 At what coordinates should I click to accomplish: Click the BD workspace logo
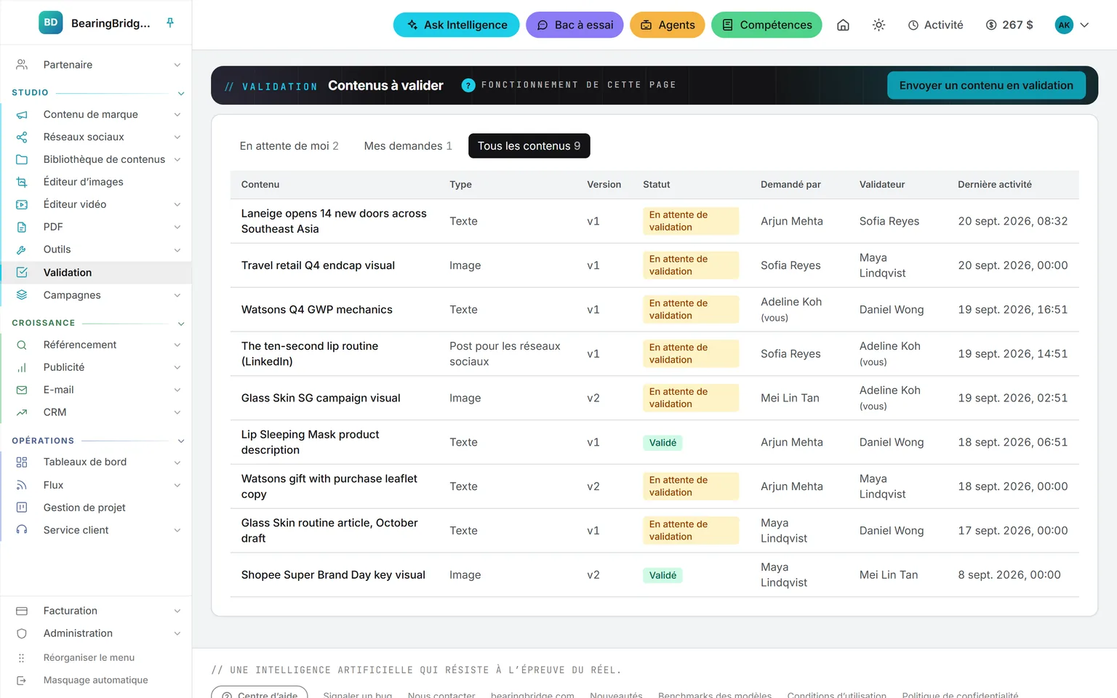pyautogui.click(x=51, y=23)
